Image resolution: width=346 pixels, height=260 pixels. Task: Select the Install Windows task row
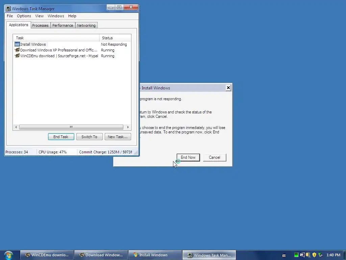click(72, 44)
